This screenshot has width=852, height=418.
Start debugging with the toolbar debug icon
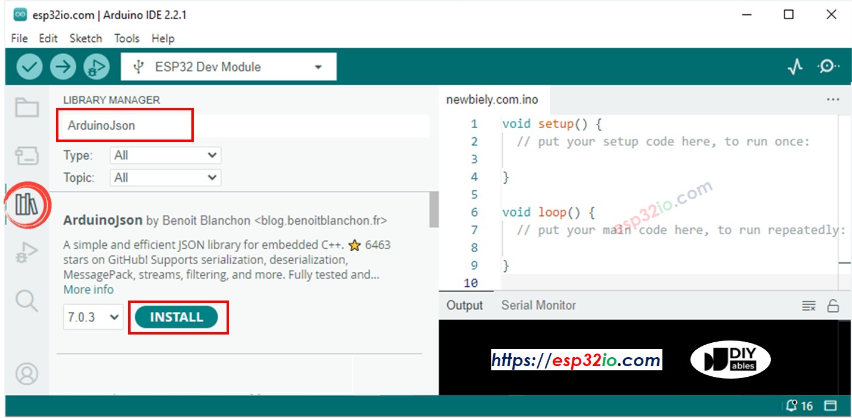(x=95, y=66)
